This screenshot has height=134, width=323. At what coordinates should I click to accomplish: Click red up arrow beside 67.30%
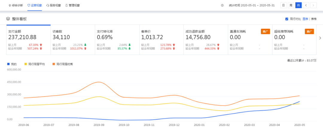[x=41, y=45]
